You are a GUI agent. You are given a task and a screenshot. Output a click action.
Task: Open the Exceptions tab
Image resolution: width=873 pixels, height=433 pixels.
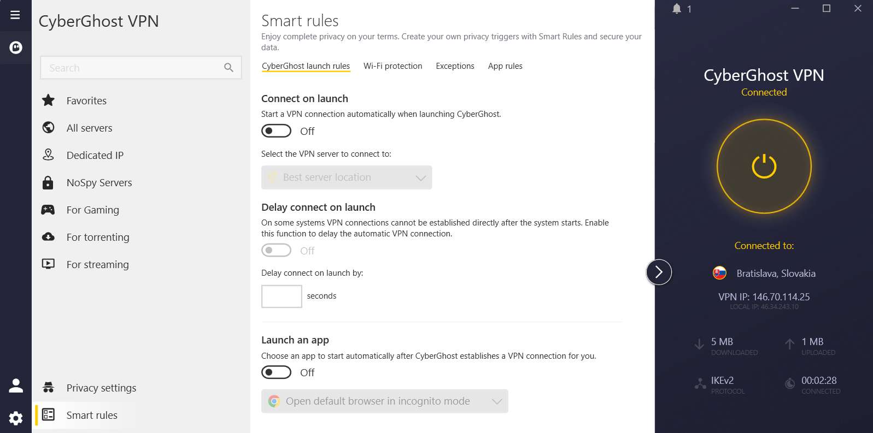tap(455, 66)
